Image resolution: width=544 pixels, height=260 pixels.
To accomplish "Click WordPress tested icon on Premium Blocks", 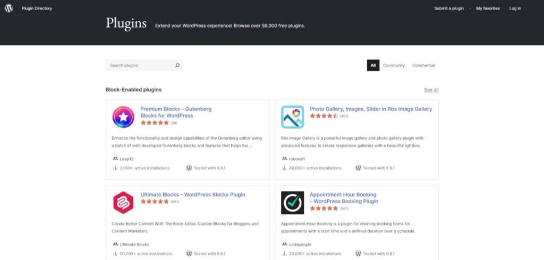I will point(189,168).
